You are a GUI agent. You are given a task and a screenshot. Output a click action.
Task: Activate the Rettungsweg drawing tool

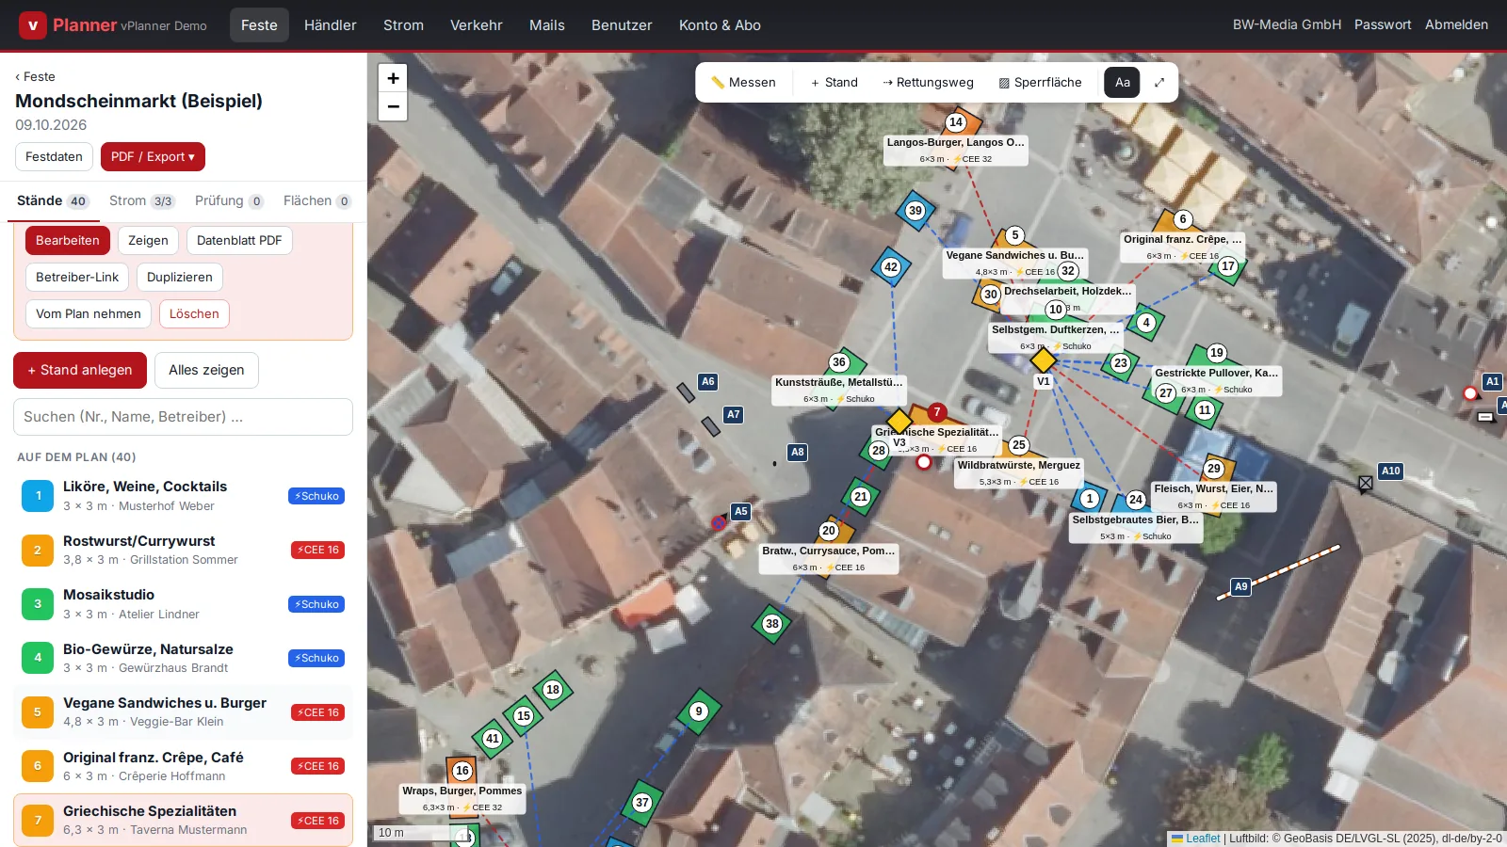pos(928,83)
